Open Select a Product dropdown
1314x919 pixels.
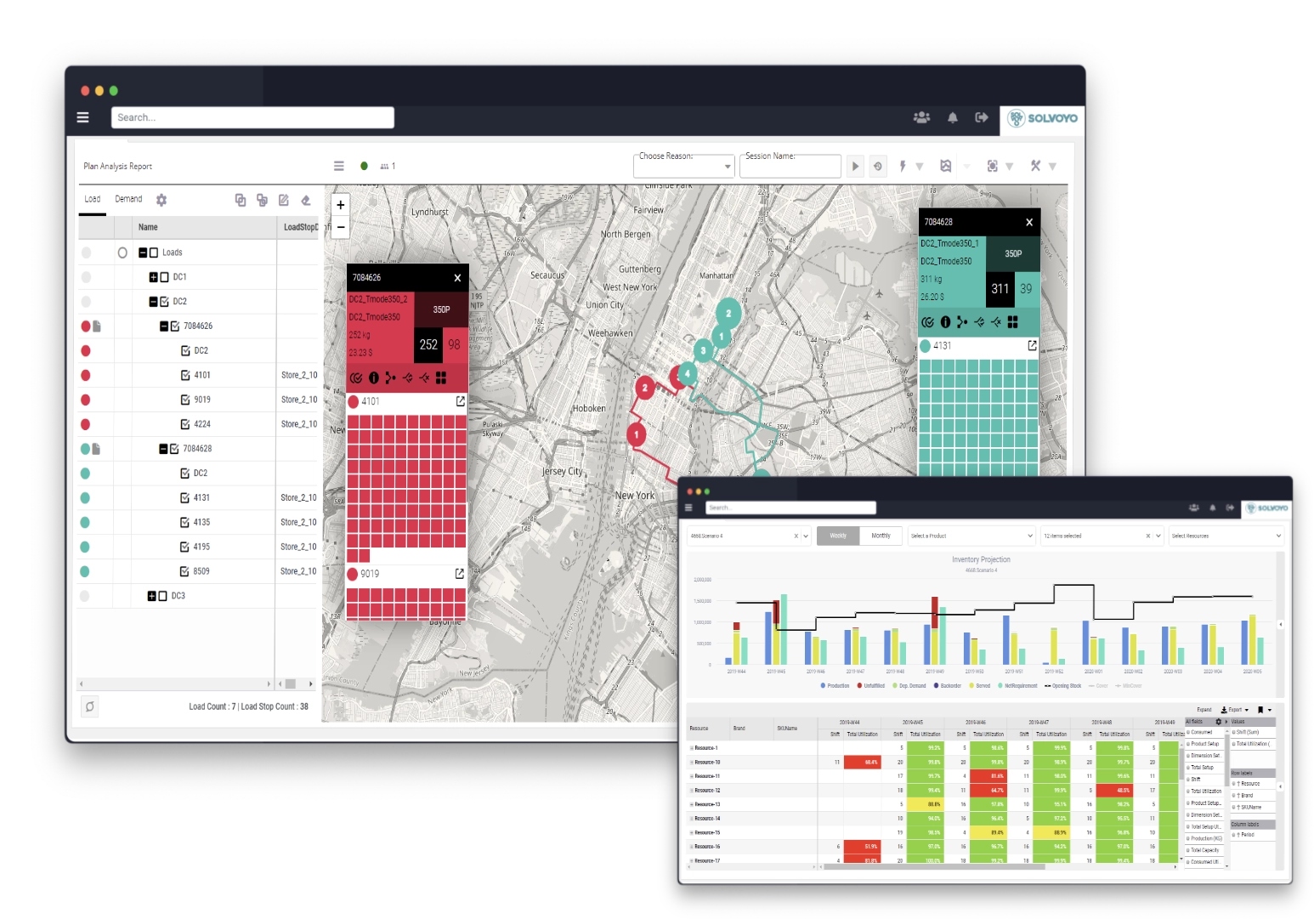(971, 536)
